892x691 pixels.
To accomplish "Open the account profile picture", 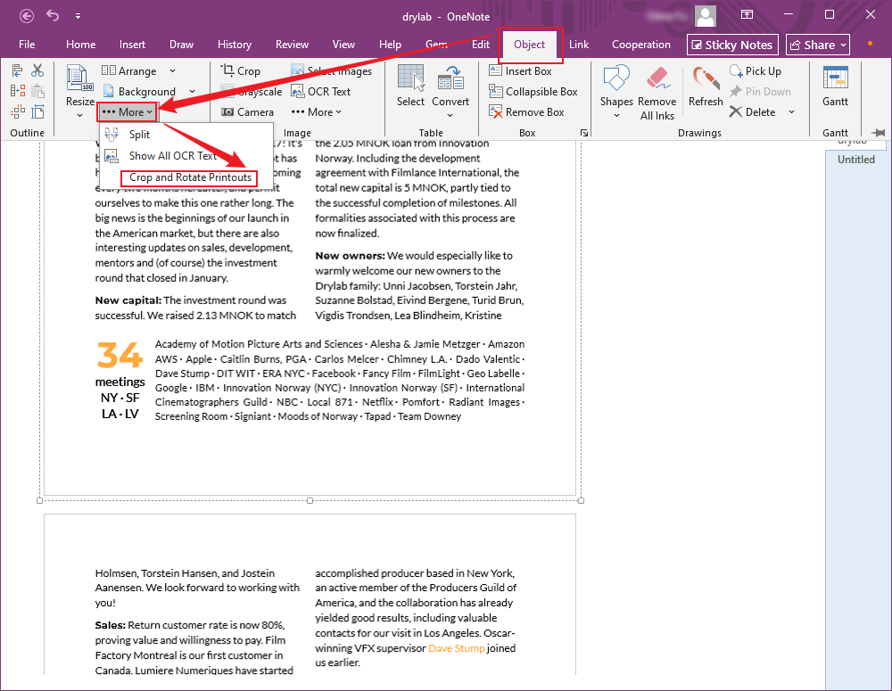I will pyautogui.click(x=706, y=16).
